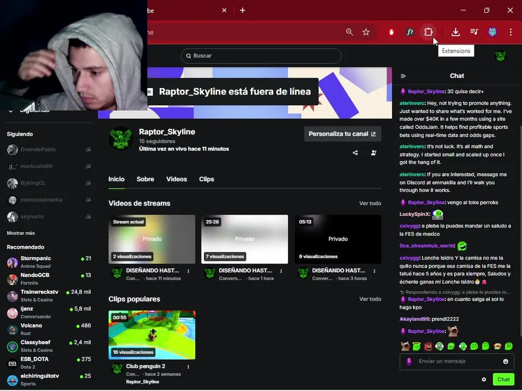522x391 pixels.
Task: Open NandoGCB recommended channel
Action: (49, 279)
